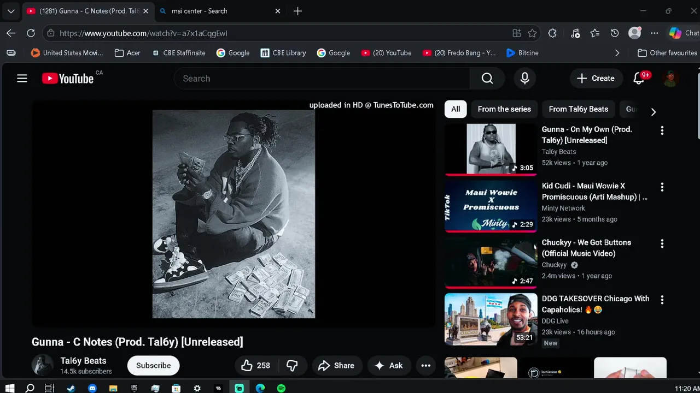Expand hidden favourites bar items chevron
This screenshot has height=393, width=700.
tap(617, 53)
